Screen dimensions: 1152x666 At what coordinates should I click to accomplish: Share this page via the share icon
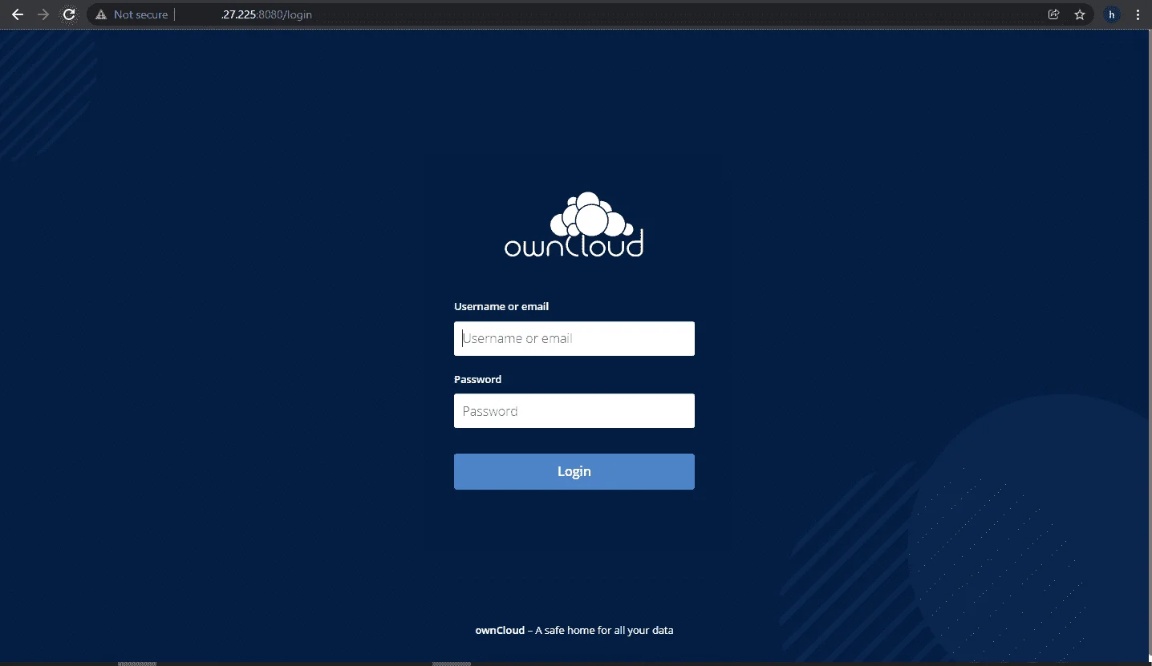point(1053,14)
